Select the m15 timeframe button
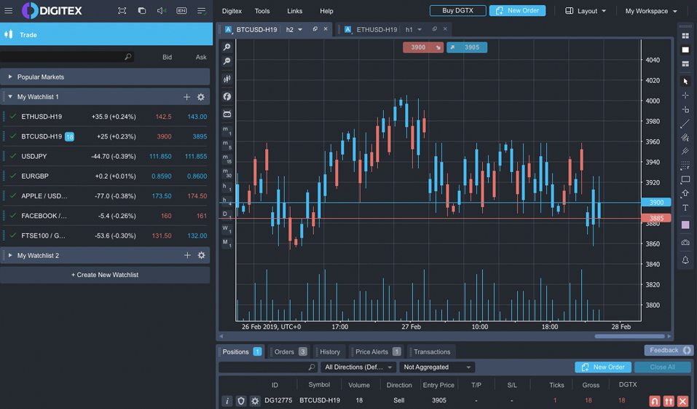Viewport: 697px width, 409px height. click(227, 159)
